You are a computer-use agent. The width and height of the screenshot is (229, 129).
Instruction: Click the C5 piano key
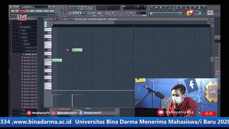(x=48, y=60)
